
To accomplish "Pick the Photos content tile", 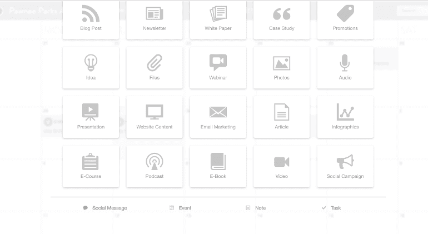I will tap(282, 67).
